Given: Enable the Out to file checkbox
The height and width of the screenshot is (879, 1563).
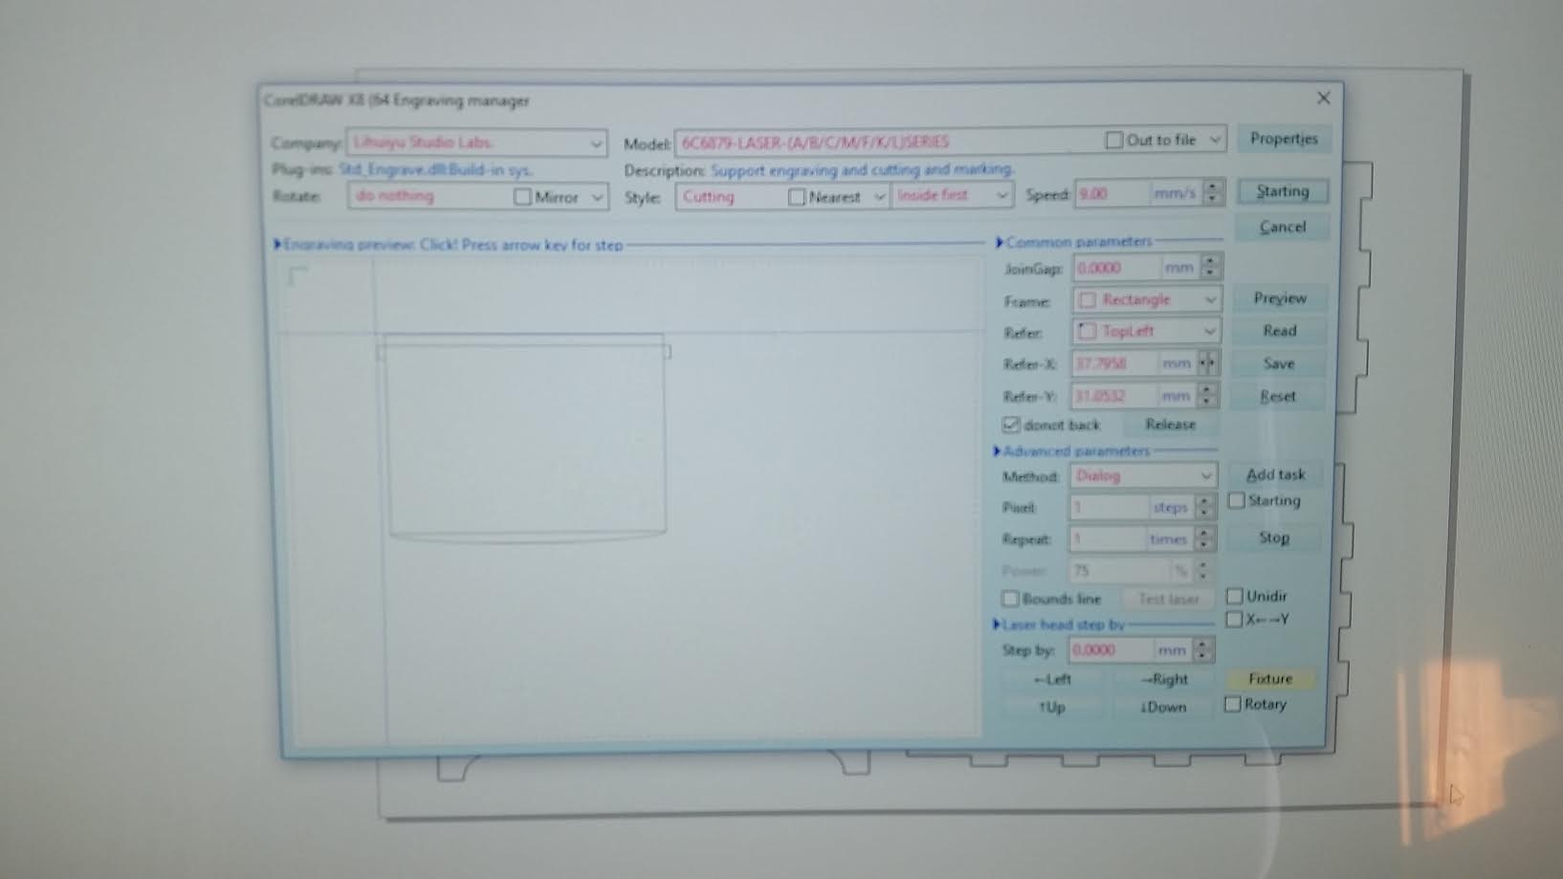Looking at the screenshot, I should pos(1113,141).
